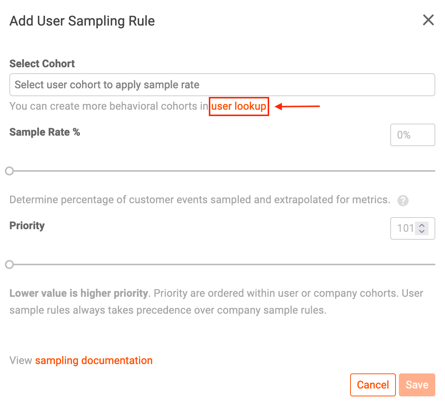This screenshot has width=445, height=408.
Task: Click the Sample Rate % label
Action: (45, 132)
